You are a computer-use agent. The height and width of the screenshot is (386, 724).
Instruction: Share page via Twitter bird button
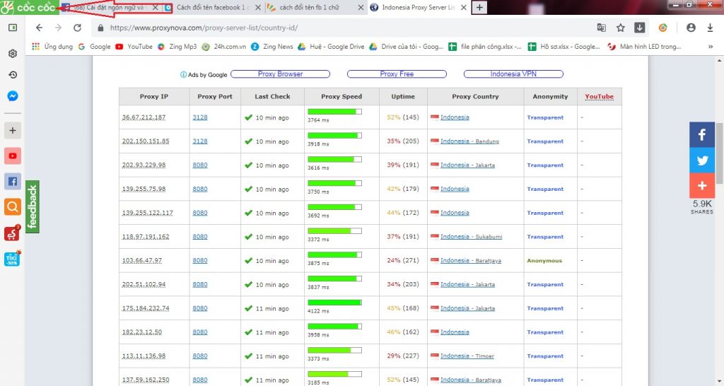702,160
